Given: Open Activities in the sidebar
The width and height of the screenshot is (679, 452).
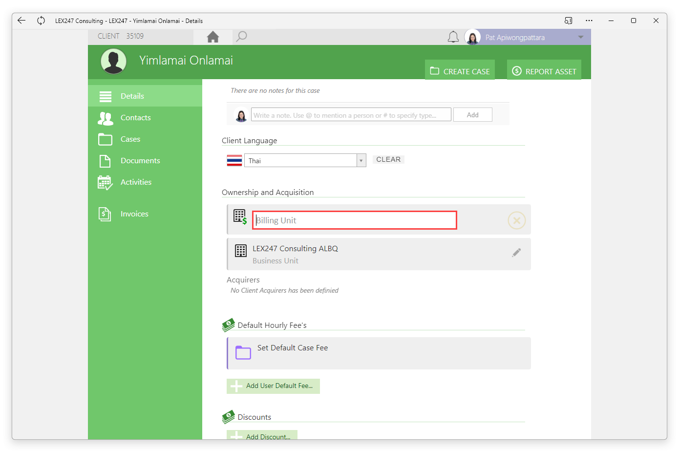Looking at the screenshot, I should click(145, 182).
